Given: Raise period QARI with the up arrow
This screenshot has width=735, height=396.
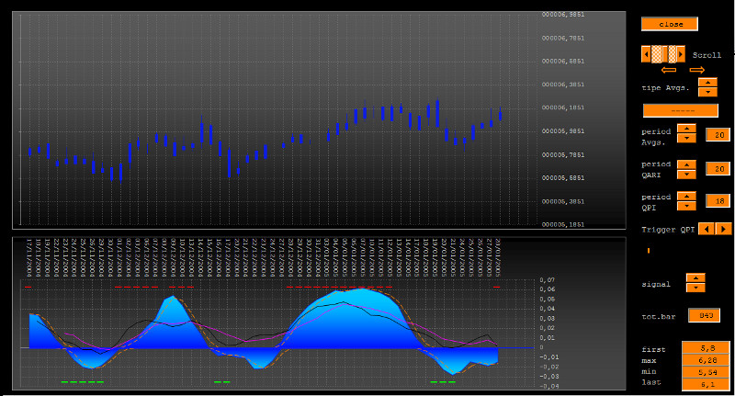Looking at the screenshot, I should click(686, 164).
